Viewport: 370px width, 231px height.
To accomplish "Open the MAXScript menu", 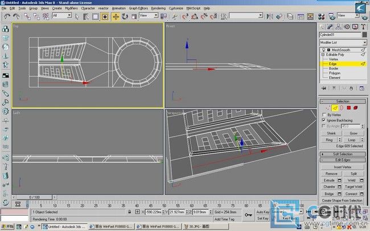I will [x=194, y=8].
